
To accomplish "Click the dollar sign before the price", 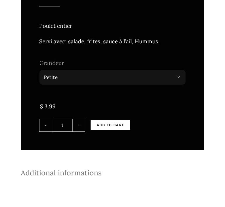I will [41, 107].
